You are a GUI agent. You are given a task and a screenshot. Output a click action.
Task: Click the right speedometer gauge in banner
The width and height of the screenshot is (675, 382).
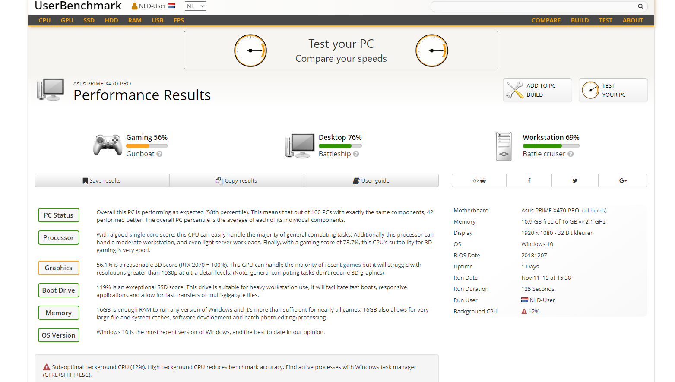[432, 51]
